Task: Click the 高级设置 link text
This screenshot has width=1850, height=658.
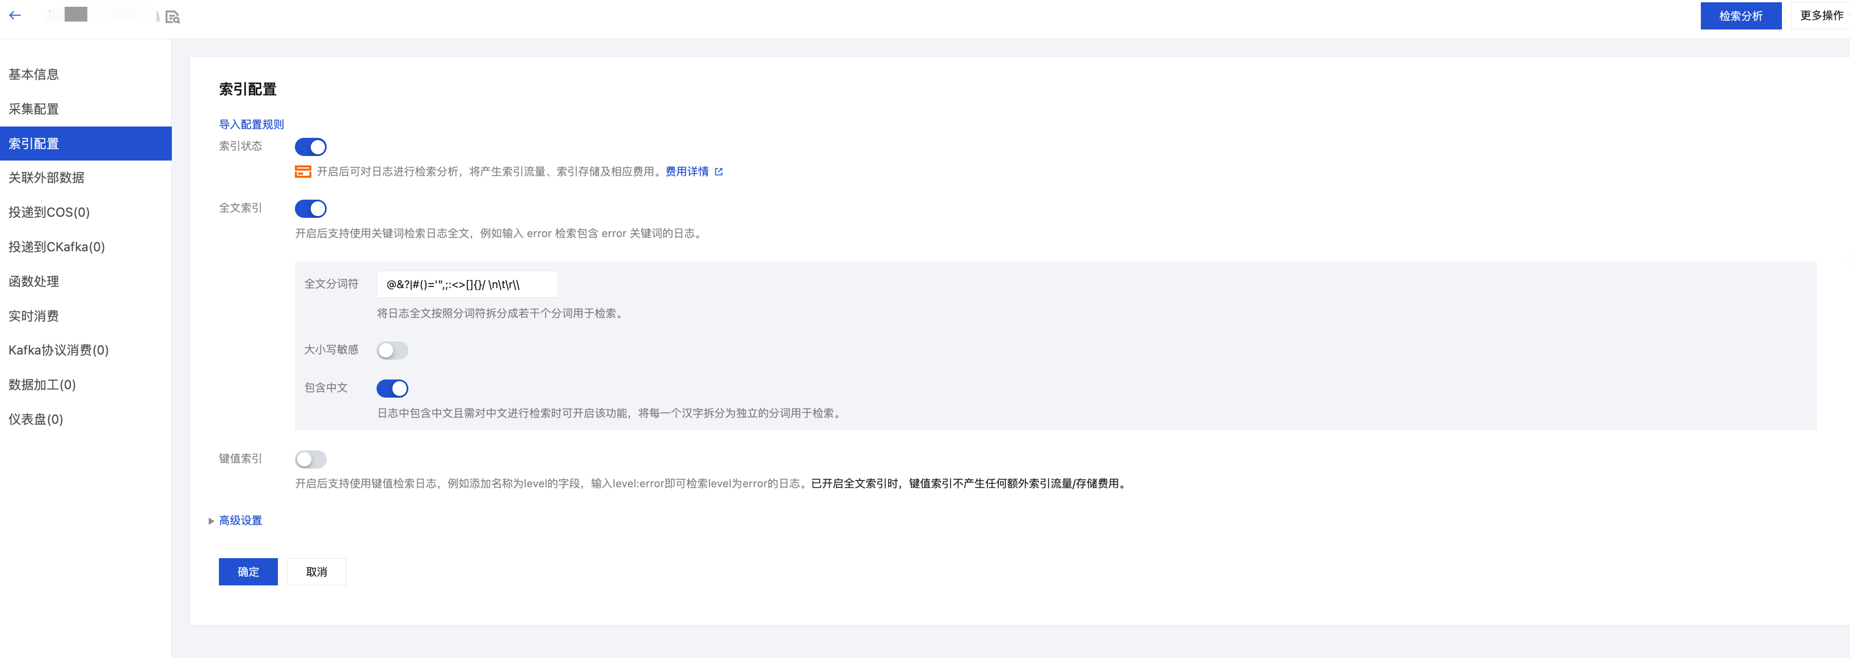Action: pos(240,521)
